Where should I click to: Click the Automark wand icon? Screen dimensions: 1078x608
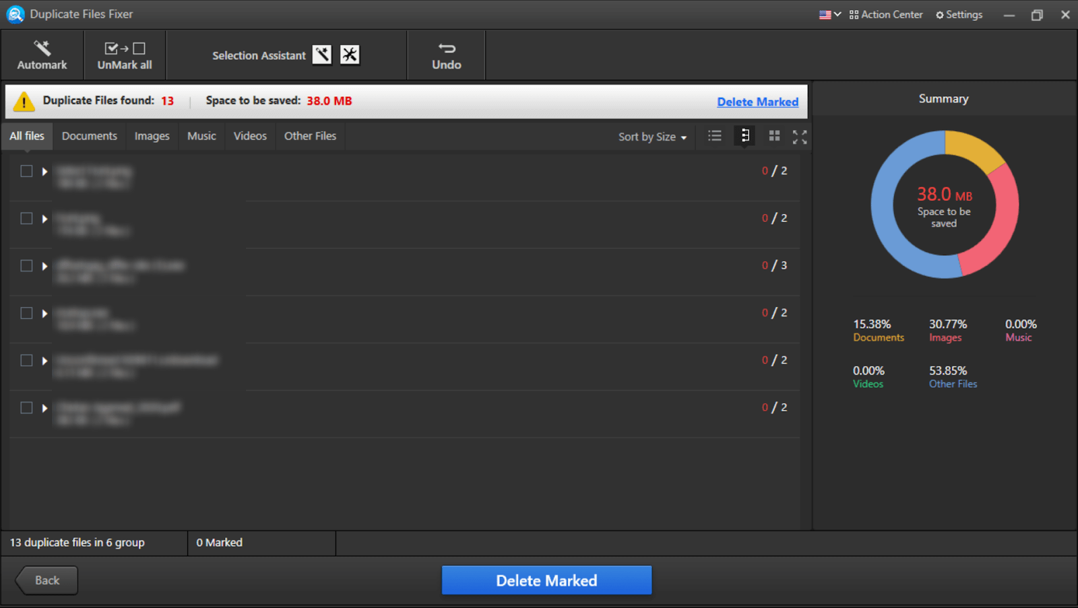(42, 48)
